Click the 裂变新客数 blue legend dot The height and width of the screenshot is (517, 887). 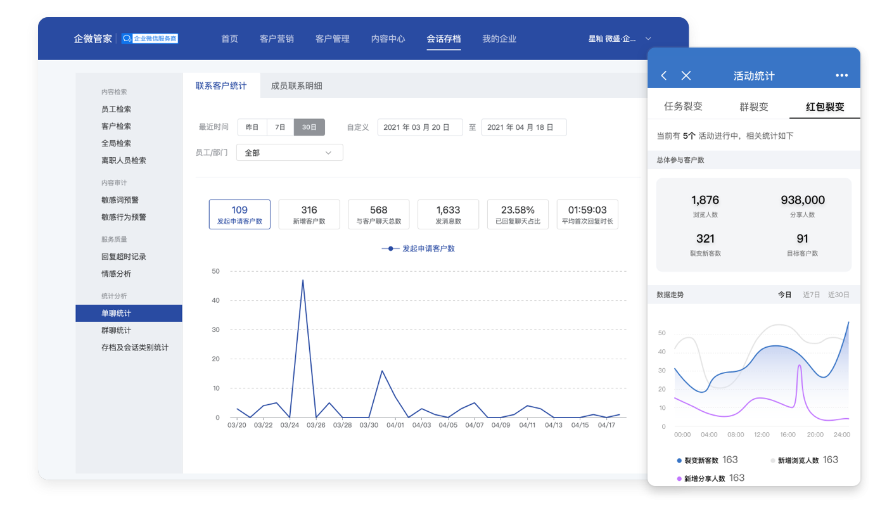[680, 461]
